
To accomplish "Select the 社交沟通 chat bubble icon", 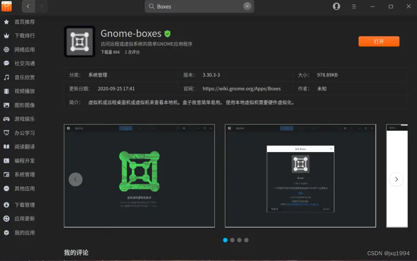I will [x=6, y=63].
